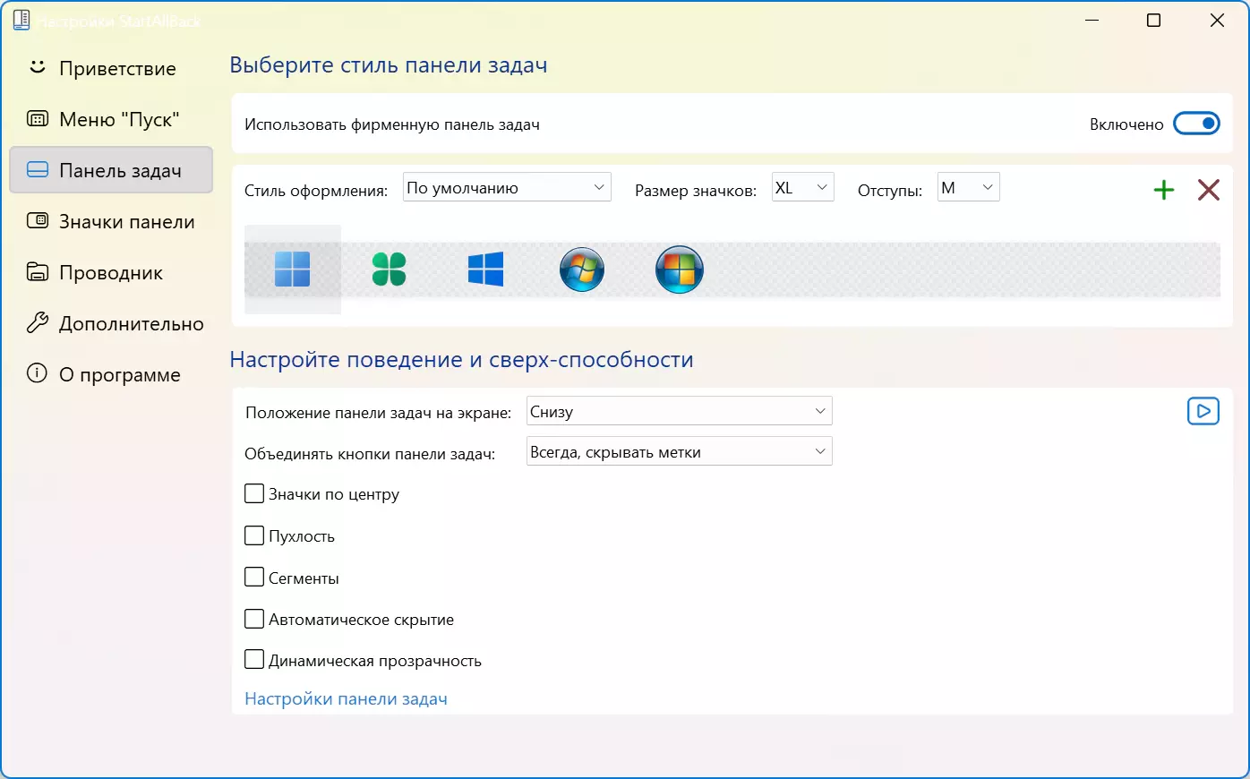
Task: Open the Проводник section
Action: [x=111, y=272]
